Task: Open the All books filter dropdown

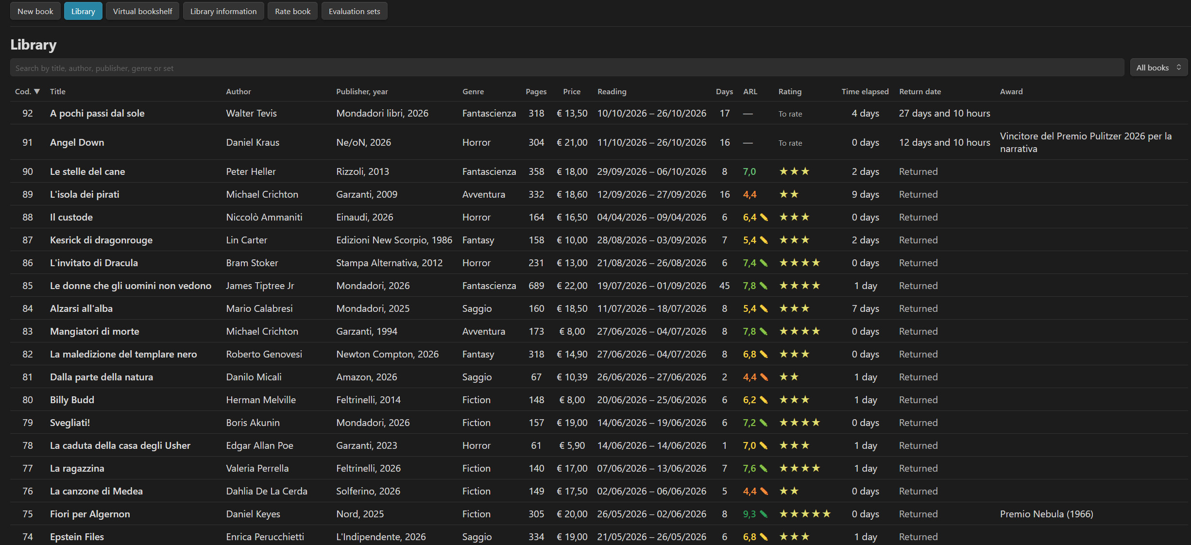Action: pos(1158,68)
